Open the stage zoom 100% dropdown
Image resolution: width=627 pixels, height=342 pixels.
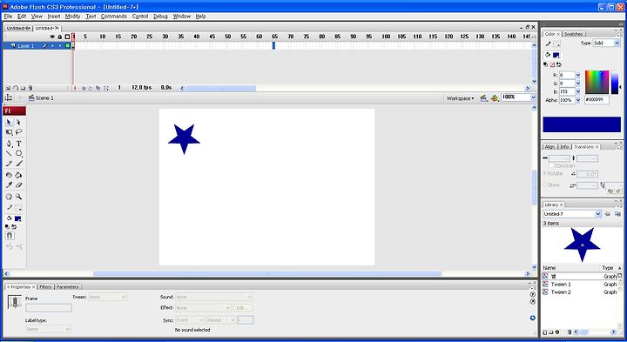click(x=533, y=97)
